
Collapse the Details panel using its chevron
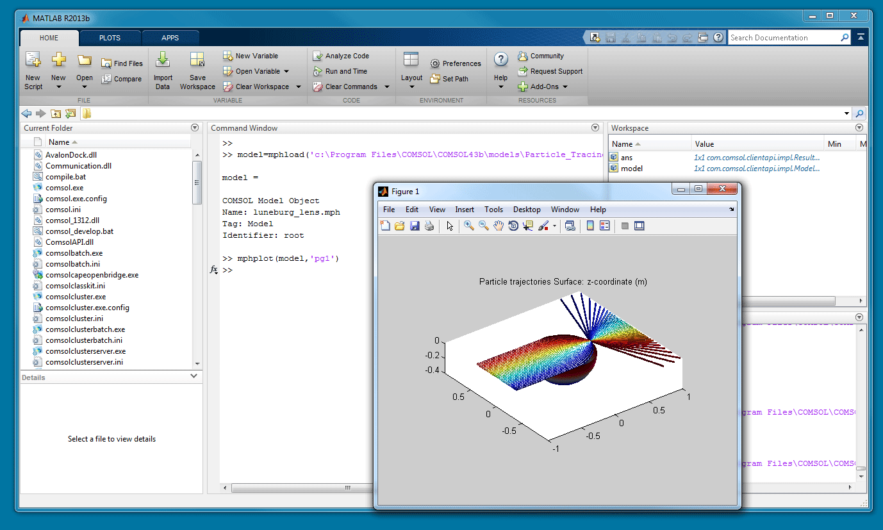tap(194, 377)
